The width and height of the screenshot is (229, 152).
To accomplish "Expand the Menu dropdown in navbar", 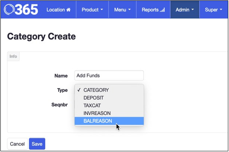I will click(122, 10).
